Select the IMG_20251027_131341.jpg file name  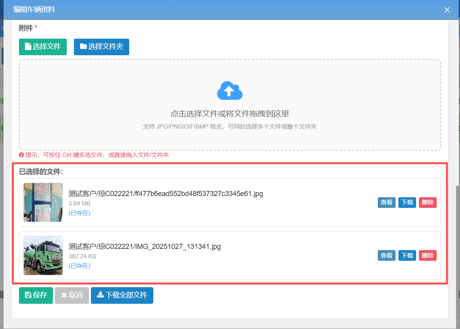[145, 247]
